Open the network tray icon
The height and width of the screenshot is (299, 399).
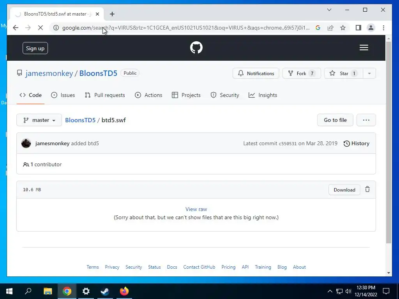339,291
